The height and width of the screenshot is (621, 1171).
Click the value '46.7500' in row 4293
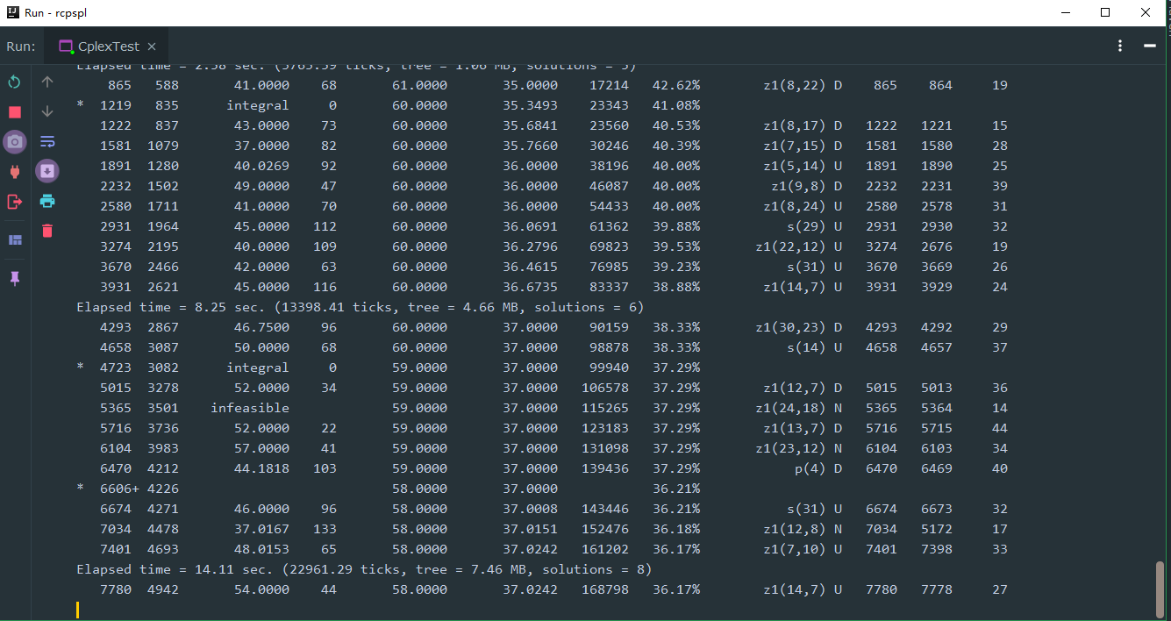261,327
